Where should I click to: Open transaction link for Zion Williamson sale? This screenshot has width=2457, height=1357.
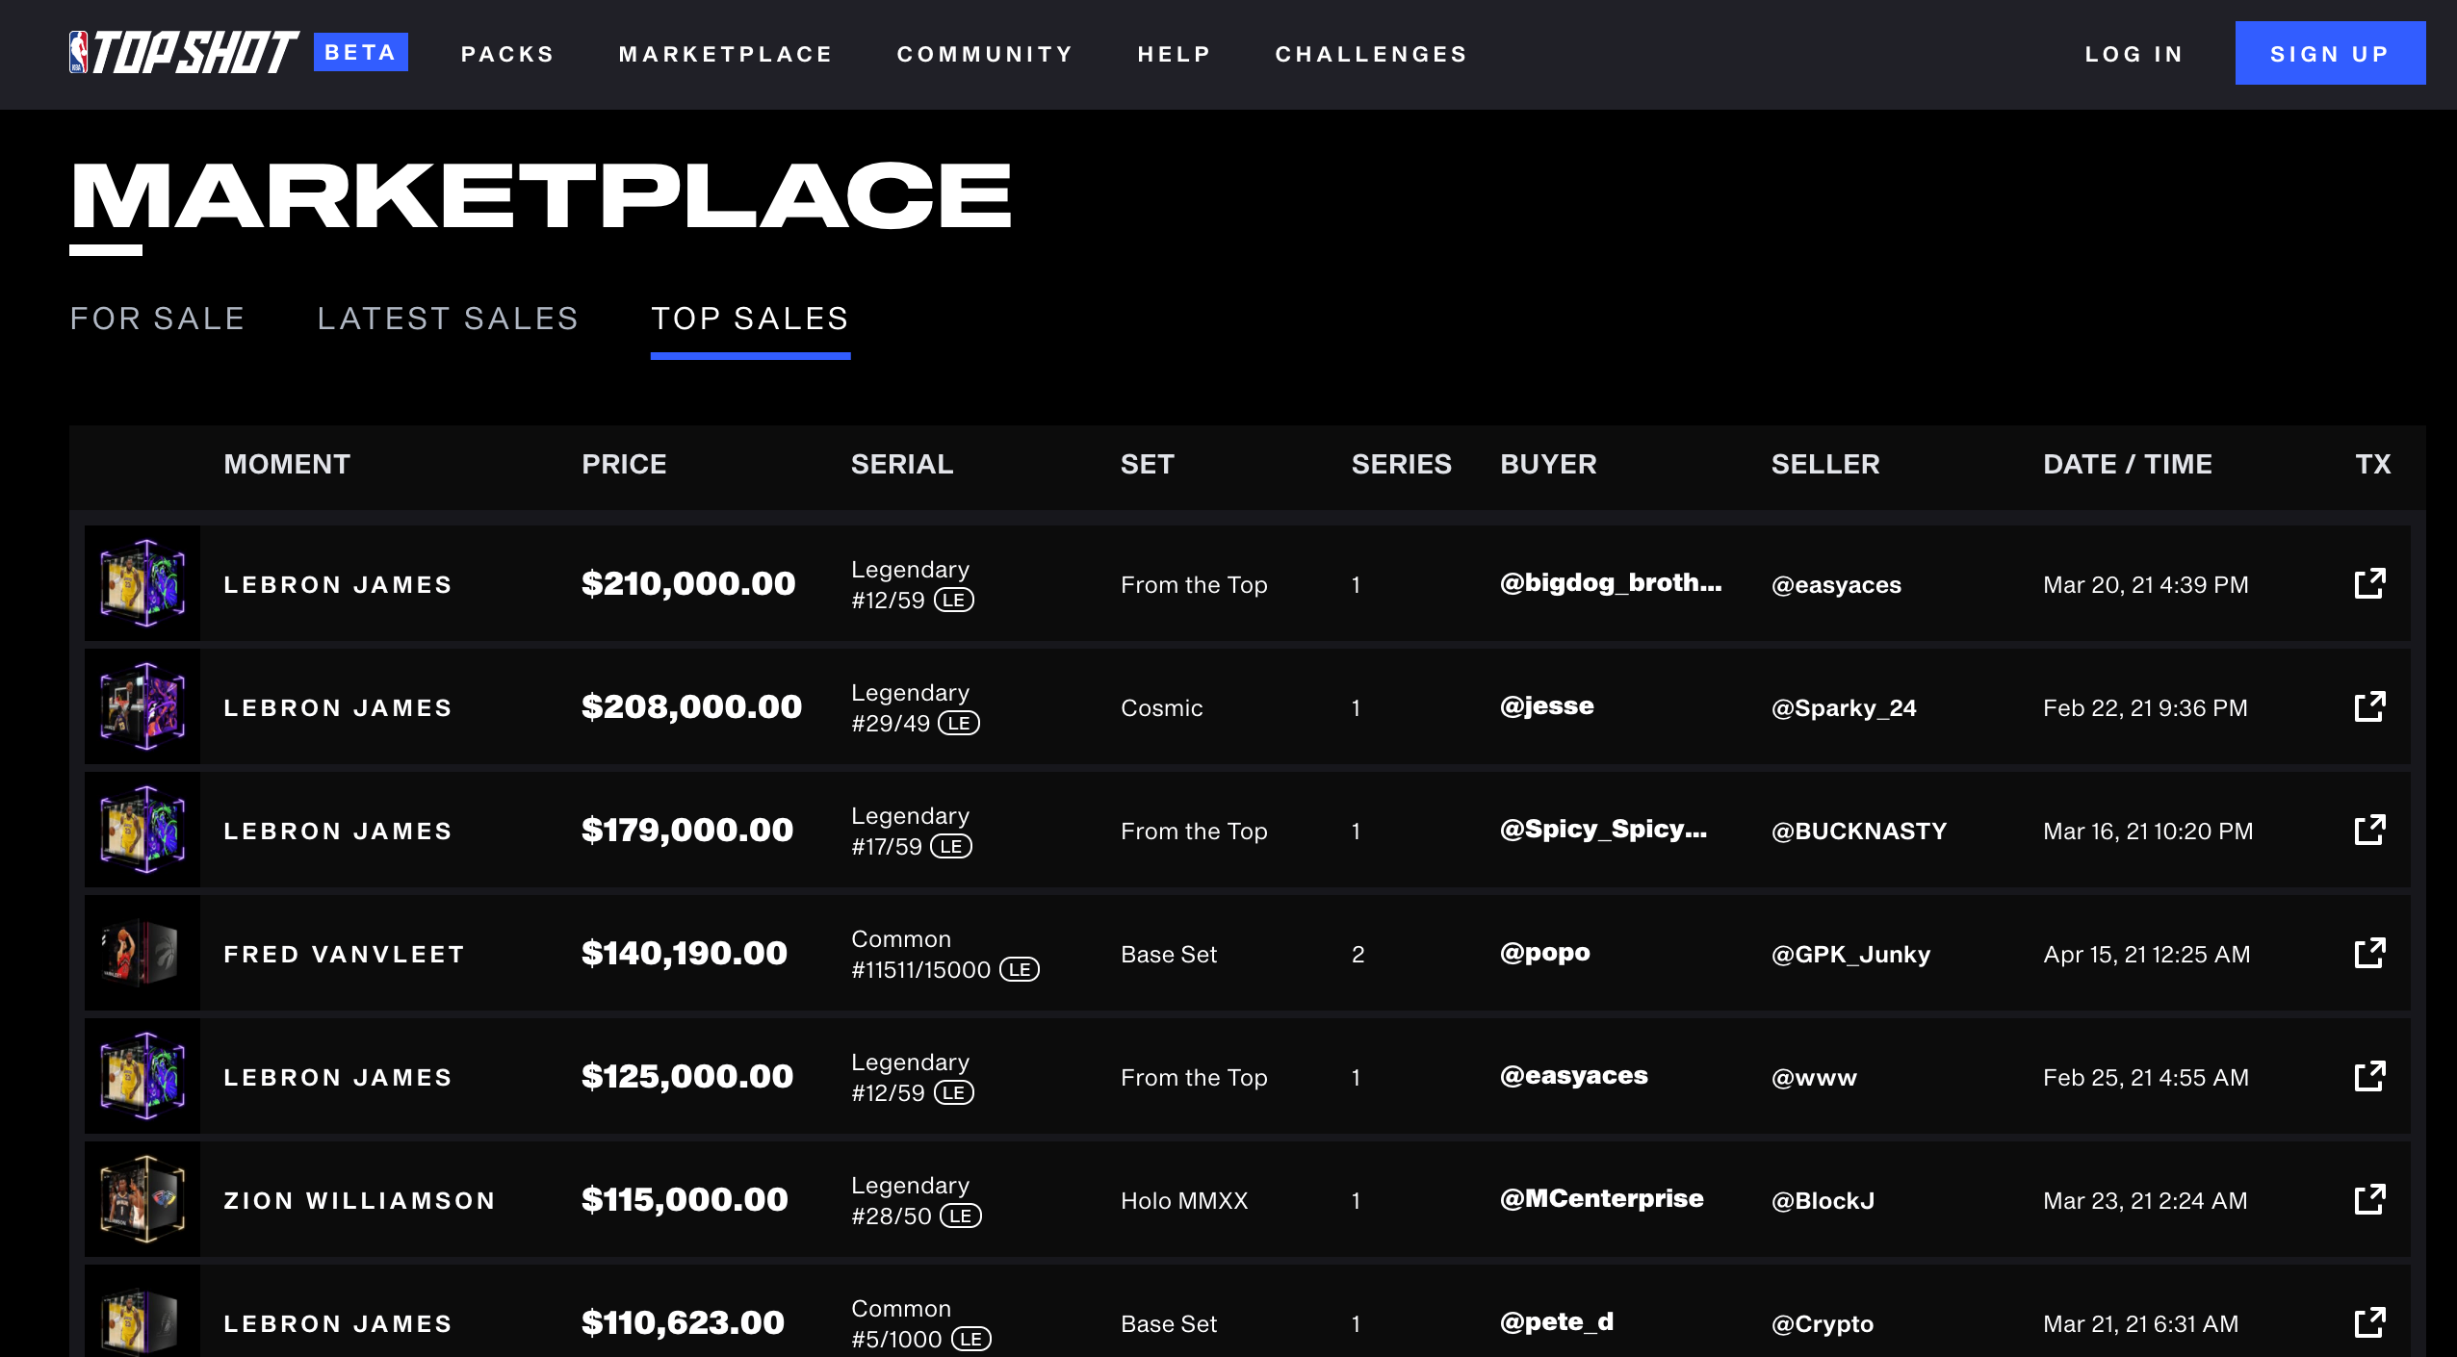click(x=2369, y=1199)
